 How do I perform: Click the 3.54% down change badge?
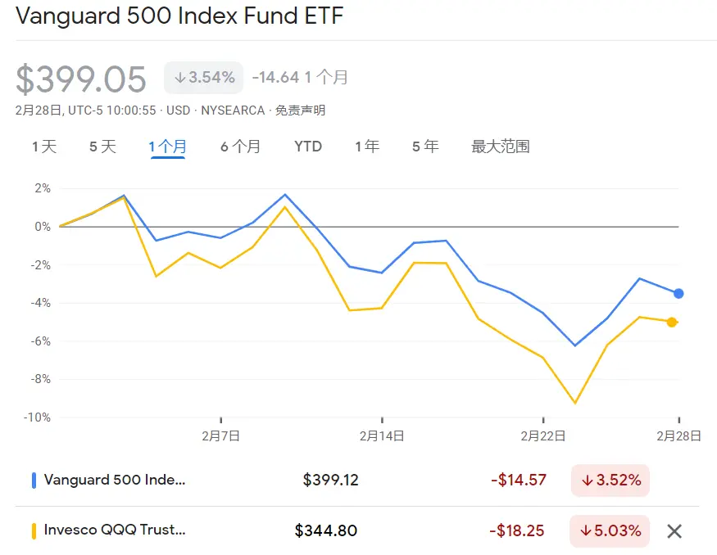[x=204, y=78]
